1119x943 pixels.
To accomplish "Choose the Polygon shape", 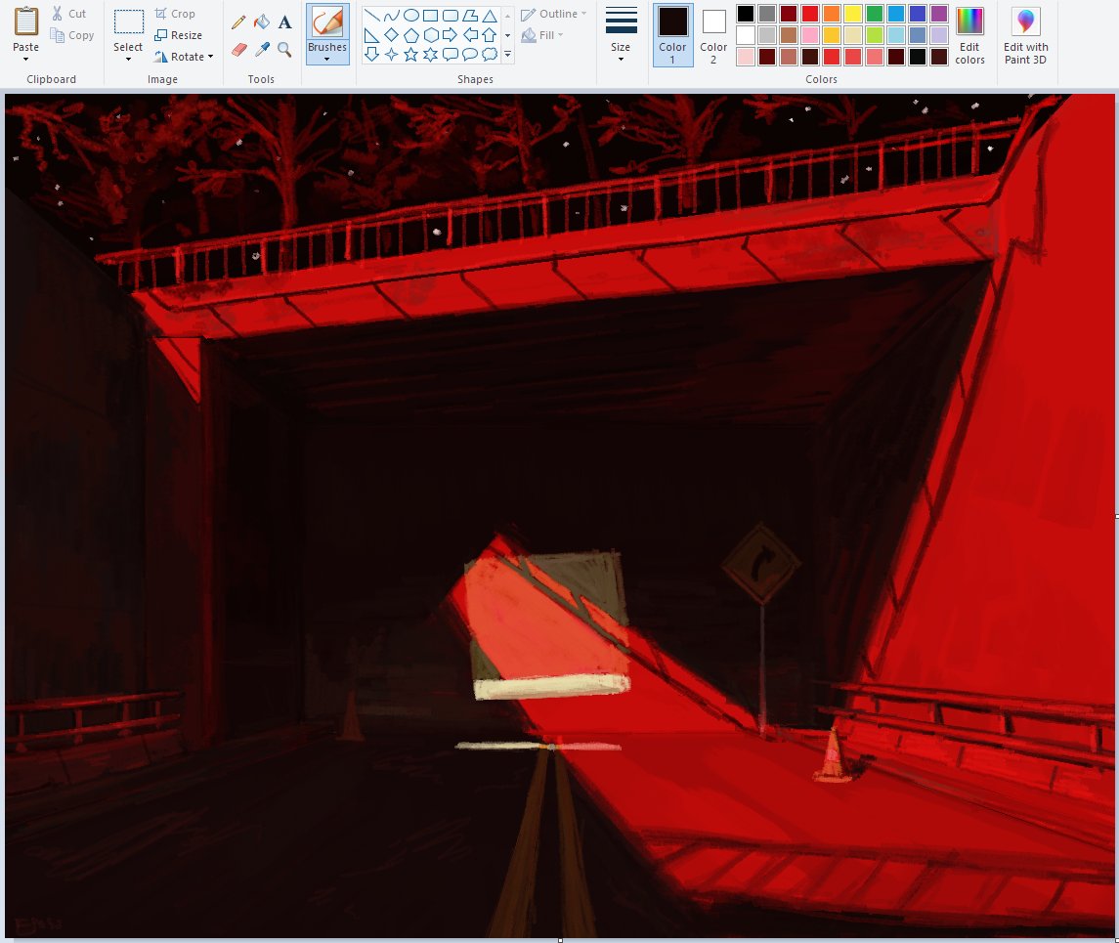I will coord(469,16).
